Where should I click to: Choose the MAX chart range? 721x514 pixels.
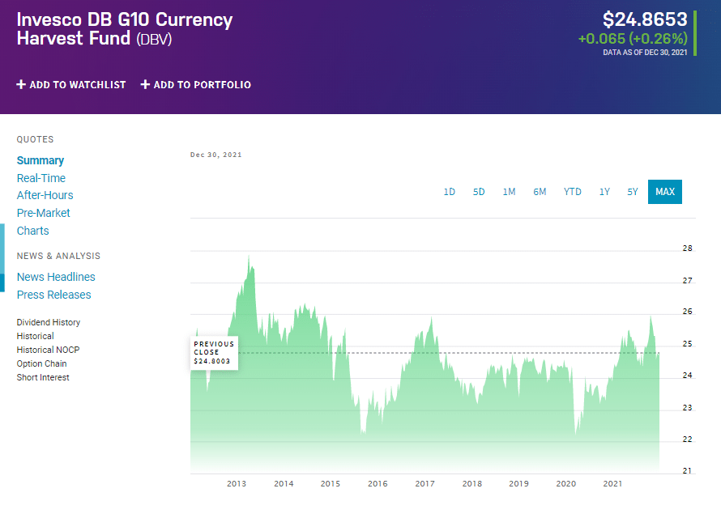(x=665, y=192)
